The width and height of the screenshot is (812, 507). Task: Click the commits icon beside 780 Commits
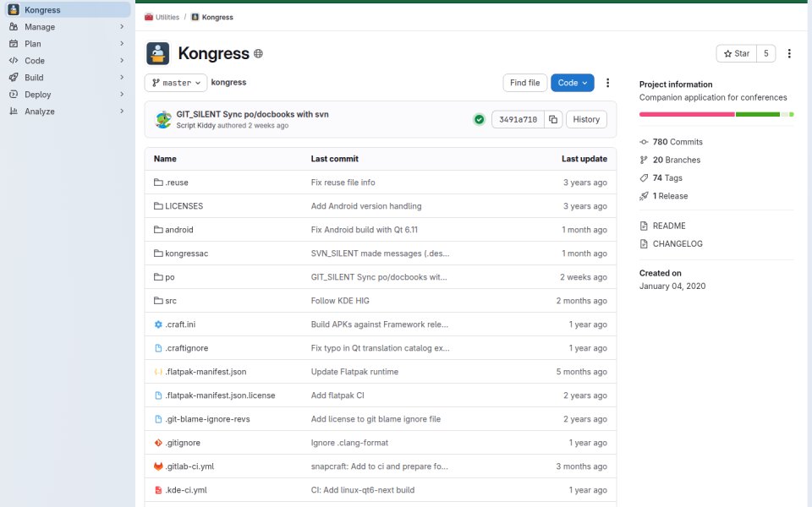[x=644, y=142]
